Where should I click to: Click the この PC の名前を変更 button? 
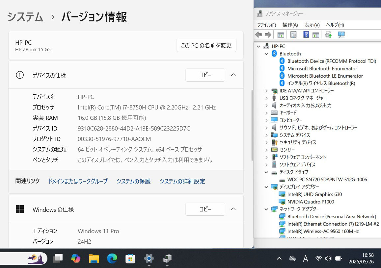coord(206,45)
